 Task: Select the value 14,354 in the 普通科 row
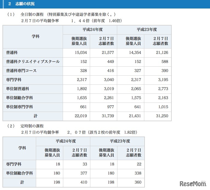[135, 53]
